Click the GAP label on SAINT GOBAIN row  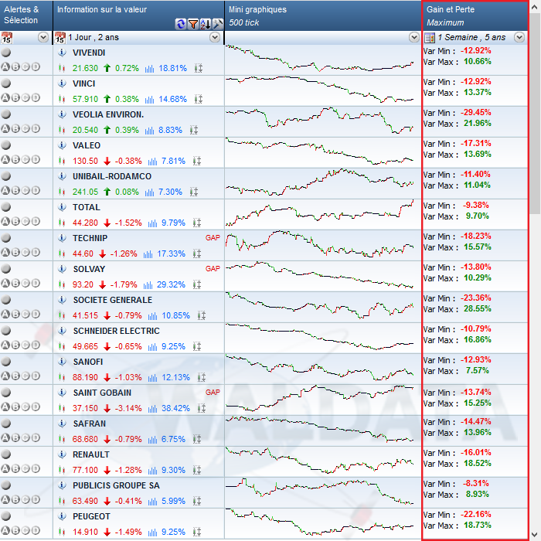pyautogui.click(x=213, y=393)
